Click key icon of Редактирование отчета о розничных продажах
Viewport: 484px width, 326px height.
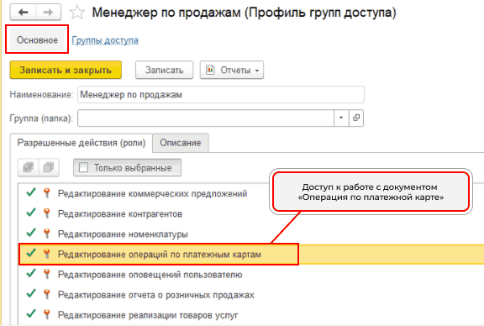46,294
